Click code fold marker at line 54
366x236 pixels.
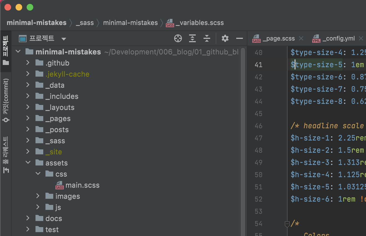[287, 224]
